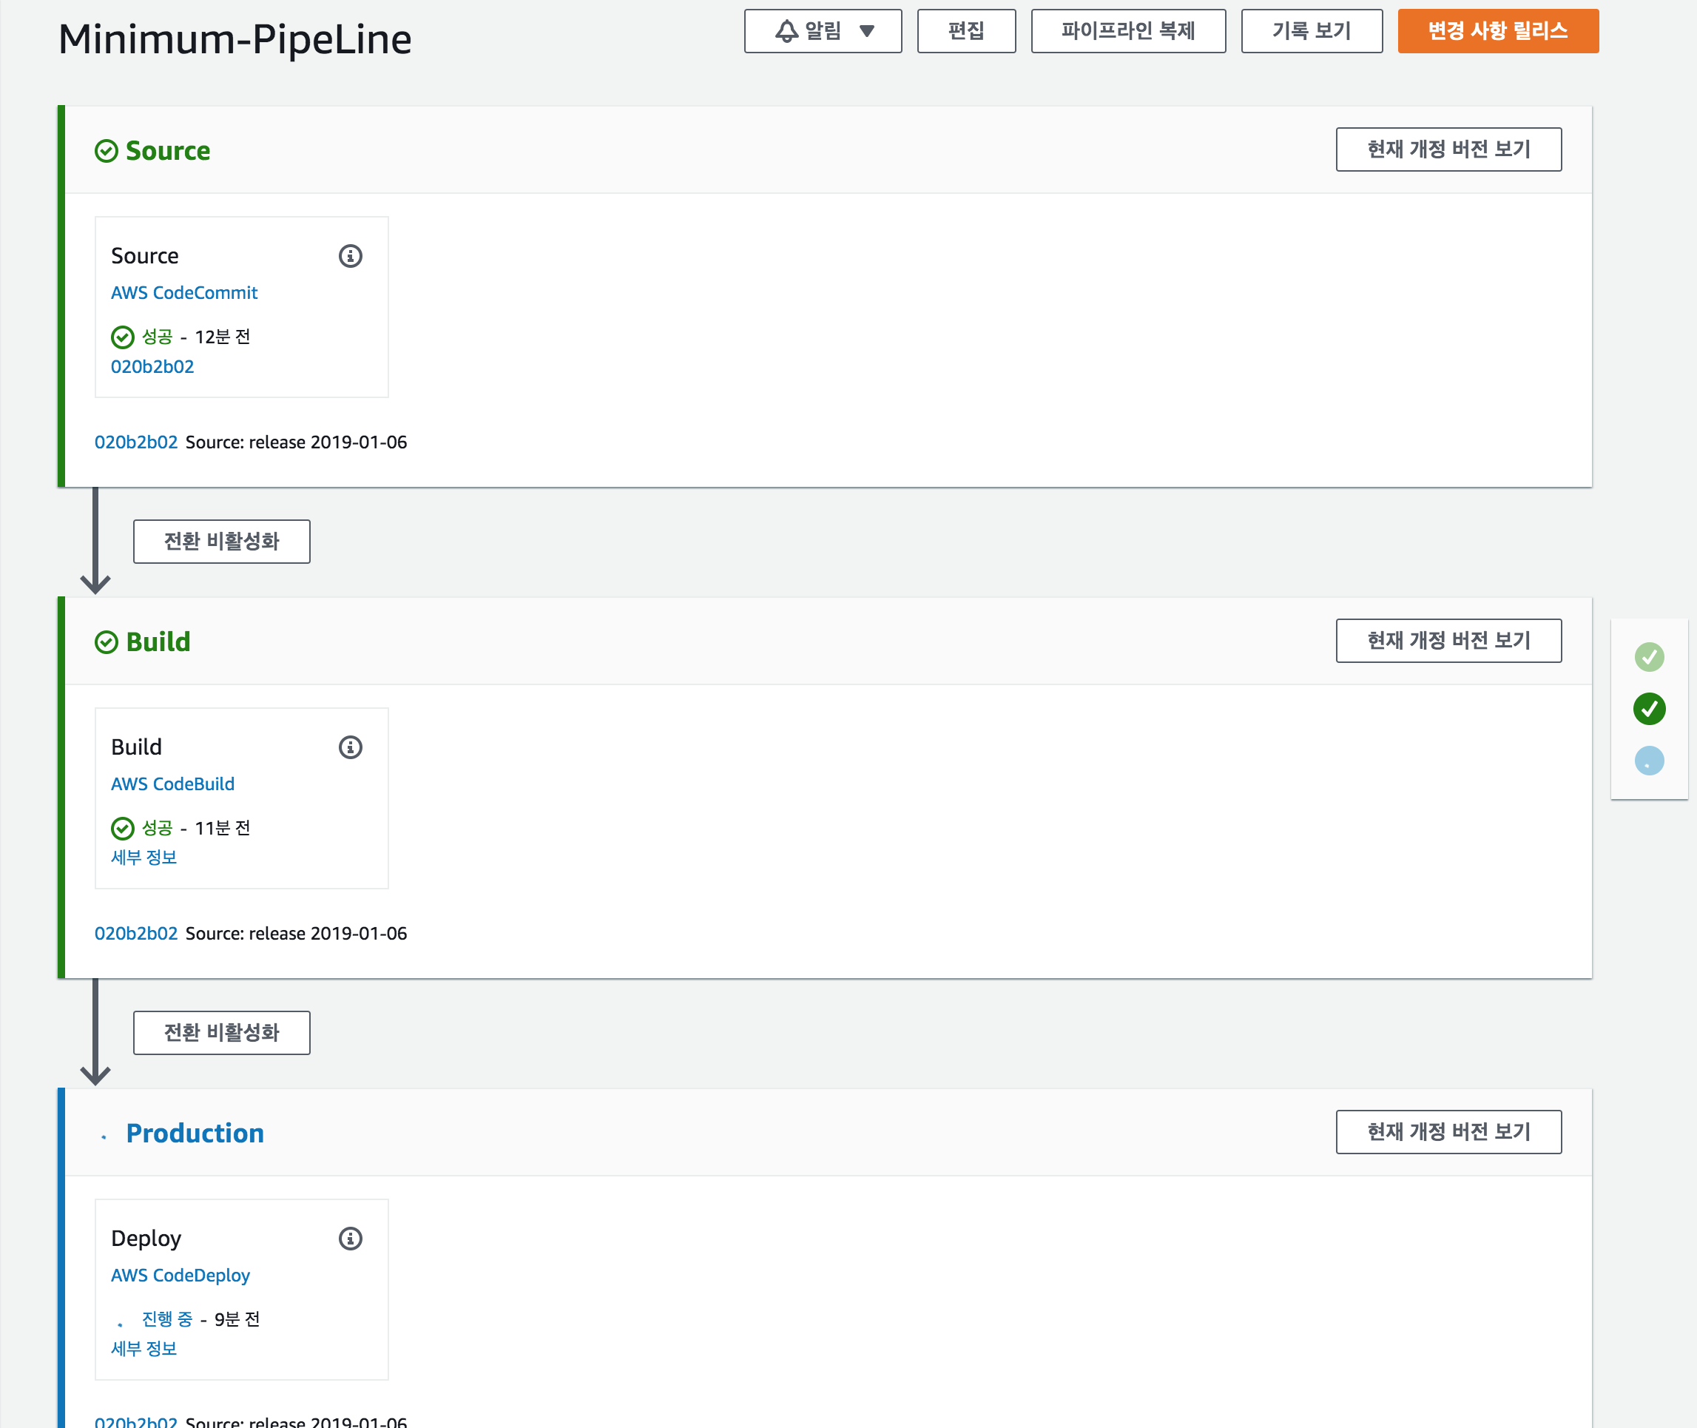Open the AWS CodeDeploy link
Image resolution: width=1697 pixels, height=1428 pixels.
180,1275
